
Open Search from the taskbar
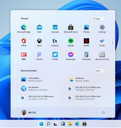coord(49,124)
